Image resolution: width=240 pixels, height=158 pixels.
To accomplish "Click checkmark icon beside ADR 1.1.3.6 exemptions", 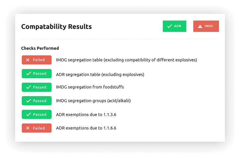I will [28, 114].
